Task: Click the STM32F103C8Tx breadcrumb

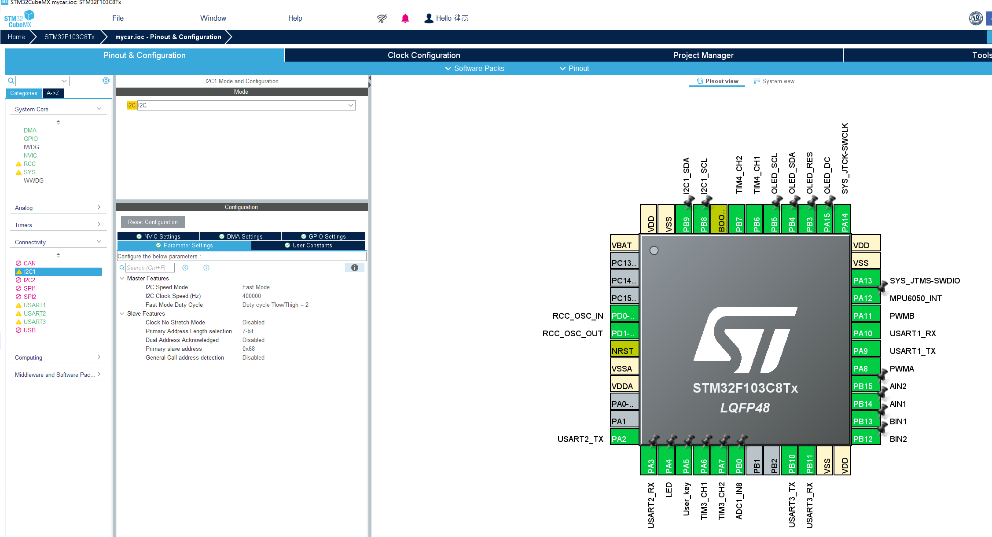Action: 70,37
